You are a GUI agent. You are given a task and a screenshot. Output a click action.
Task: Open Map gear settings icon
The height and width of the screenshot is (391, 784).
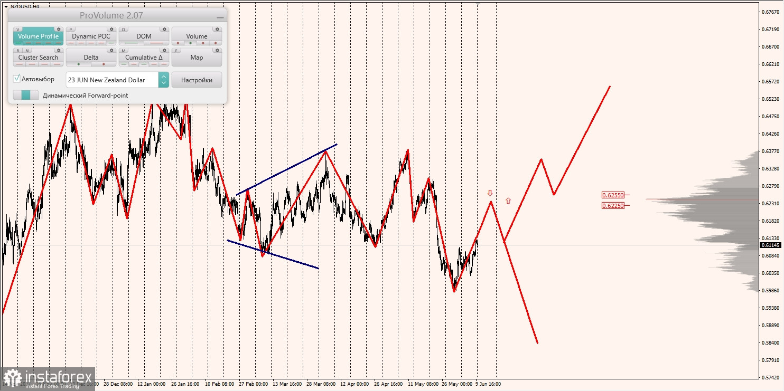pyautogui.click(x=217, y=51)
